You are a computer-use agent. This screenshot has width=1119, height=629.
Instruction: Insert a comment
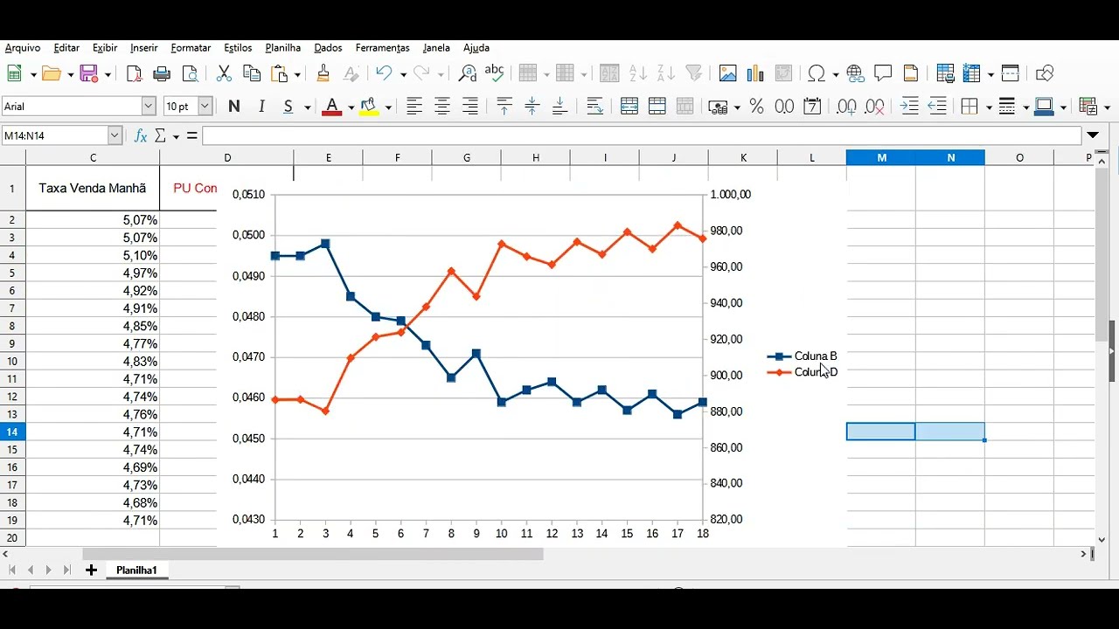pos(883,73)
